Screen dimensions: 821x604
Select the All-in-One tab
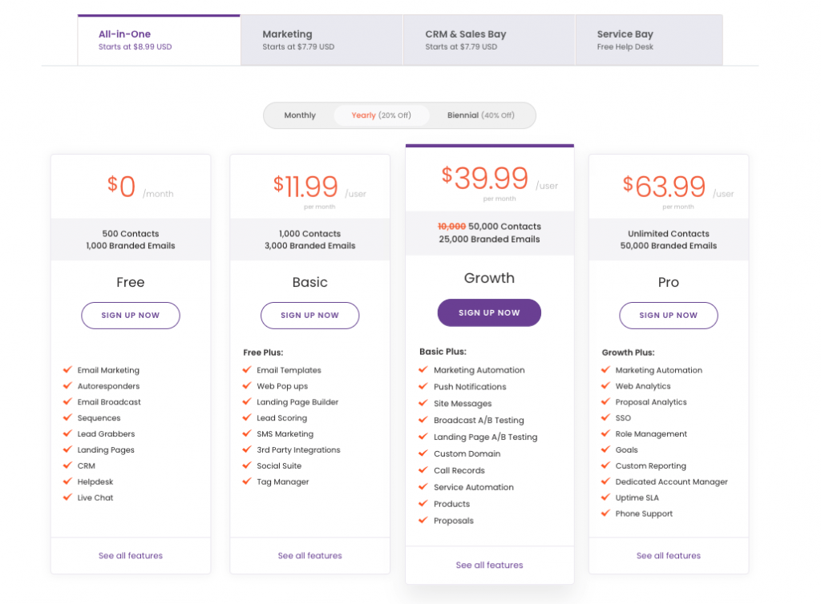coord(160,40)
